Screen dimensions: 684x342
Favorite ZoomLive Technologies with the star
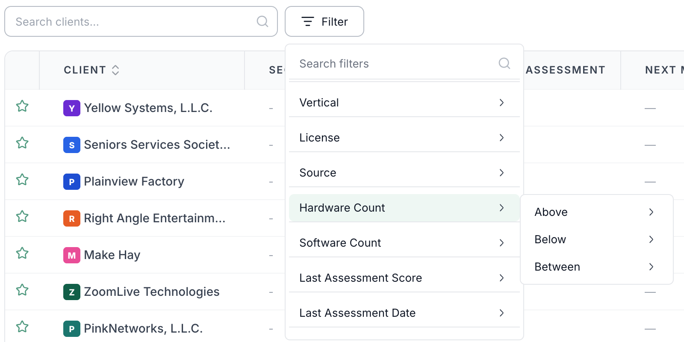22,290
